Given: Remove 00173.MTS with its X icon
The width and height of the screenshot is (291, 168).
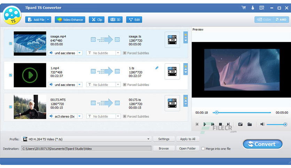Looking at the screenshot, I should [x=186, y=98].
